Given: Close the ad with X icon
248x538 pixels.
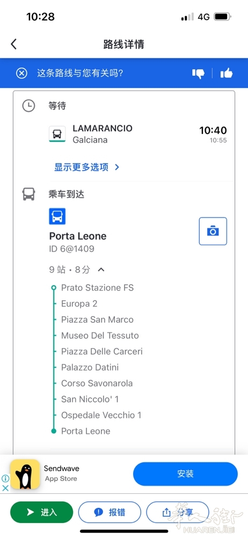Looking at the screenshot, I should click(x=5, y=487).
